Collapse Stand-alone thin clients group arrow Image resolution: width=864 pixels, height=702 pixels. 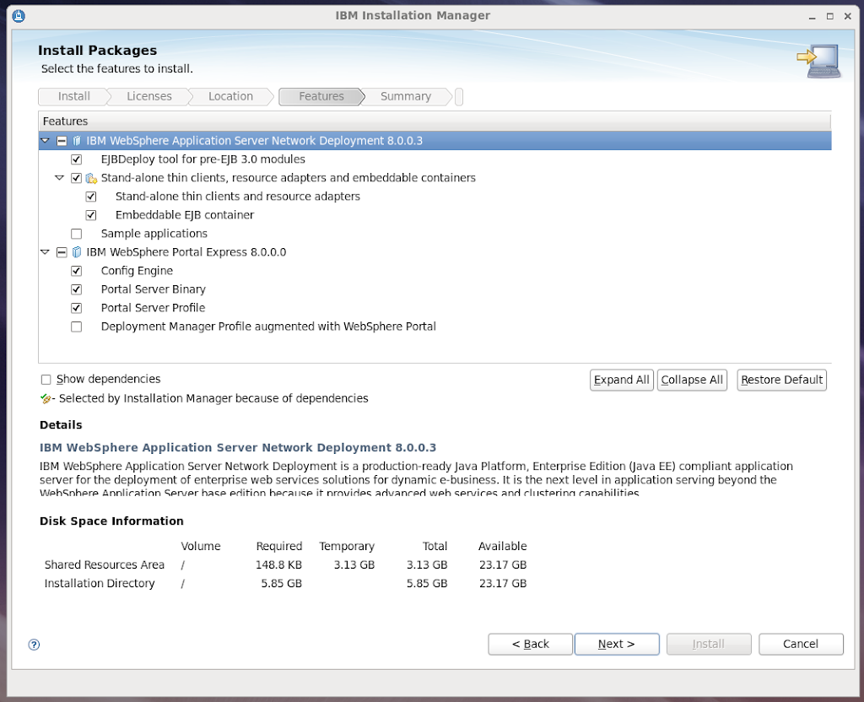60,178
